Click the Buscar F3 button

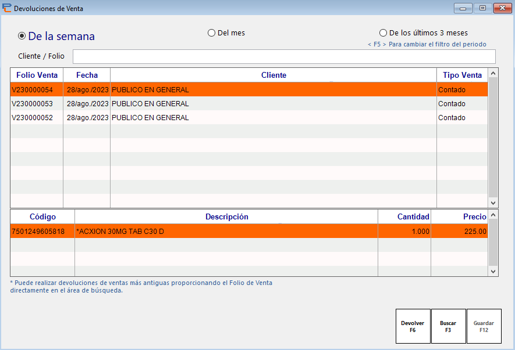tap(448, 326)
